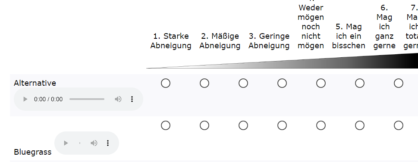Rate Alternative as Starke Abneigung
The height and width of the screenshot is (162, 418).
[166, 84]
